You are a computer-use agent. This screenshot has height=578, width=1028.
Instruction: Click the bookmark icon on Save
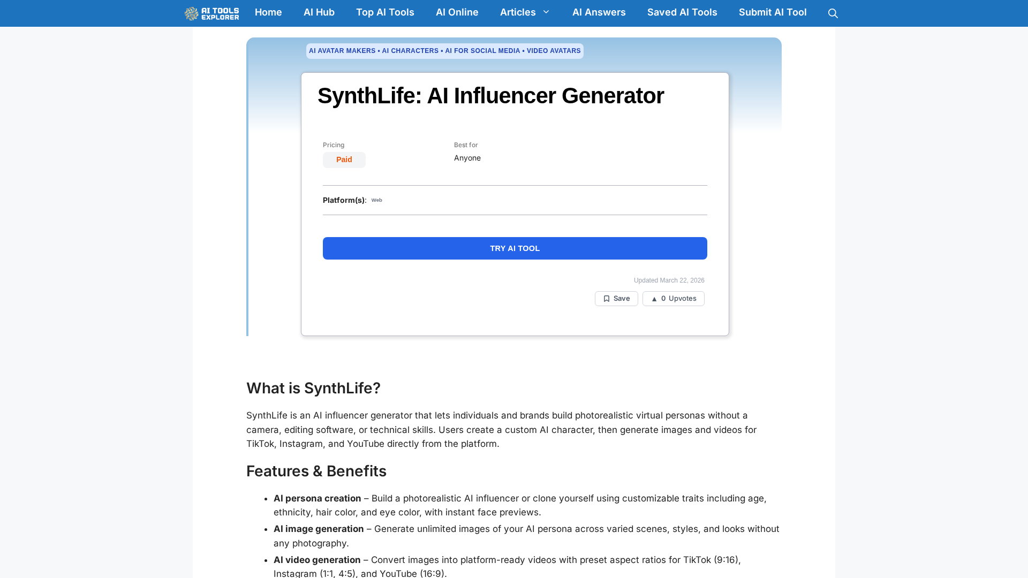click(x=606, y=299)
